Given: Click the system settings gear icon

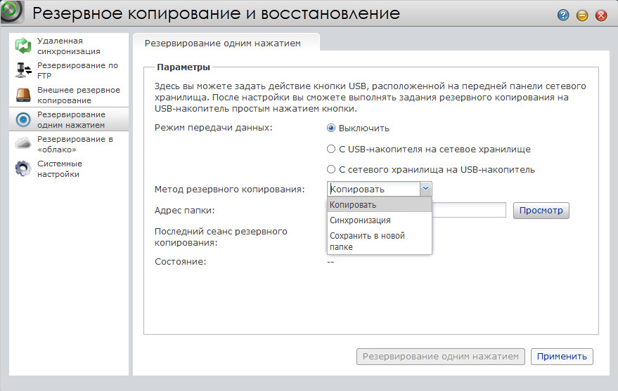Looking at the screenshot, I should pyautogui.click(x=24, y=168).
